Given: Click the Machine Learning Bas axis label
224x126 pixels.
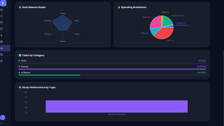Looking at the screenshot, I should coord(116,114).
